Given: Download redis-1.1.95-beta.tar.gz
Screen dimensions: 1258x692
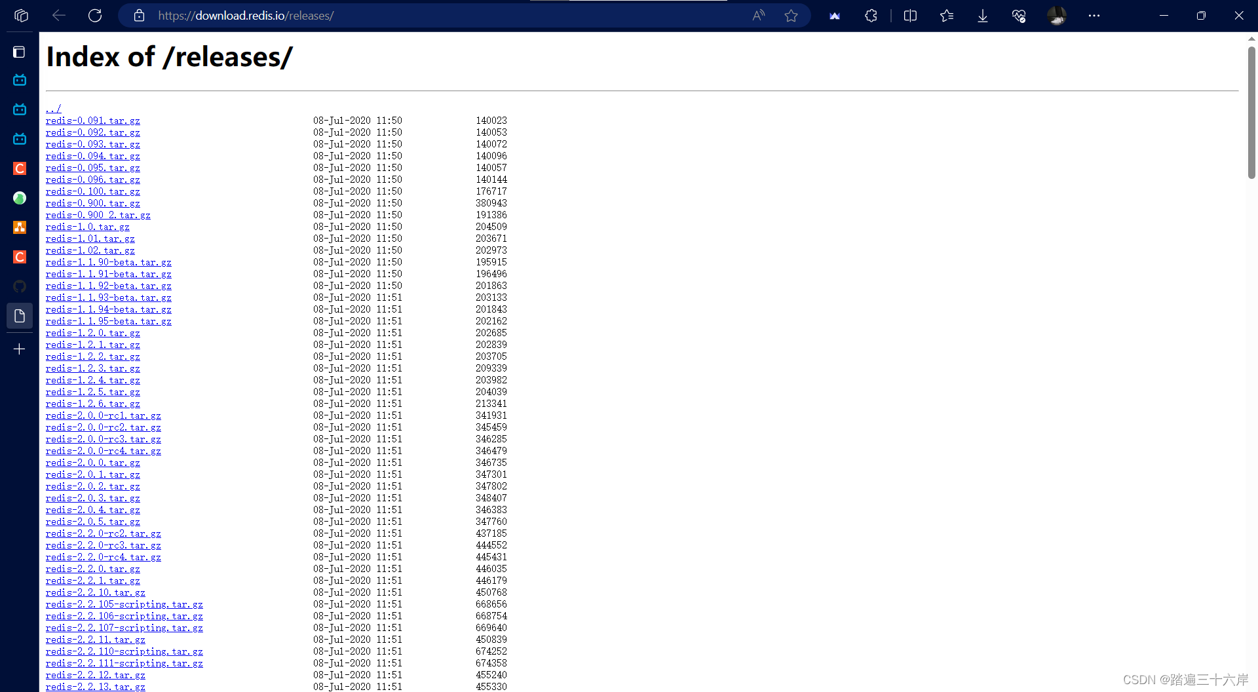Looking at the screenshot, I should tap(108, 321).
